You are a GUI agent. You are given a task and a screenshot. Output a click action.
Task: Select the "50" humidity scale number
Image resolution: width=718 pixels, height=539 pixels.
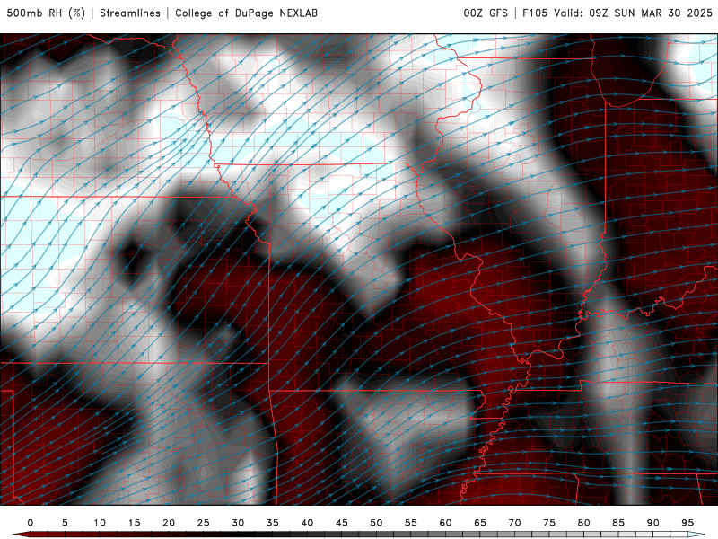point(376,523)
